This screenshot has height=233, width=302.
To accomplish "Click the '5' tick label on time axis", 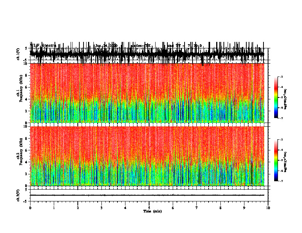I will click(x=149, y=207).
